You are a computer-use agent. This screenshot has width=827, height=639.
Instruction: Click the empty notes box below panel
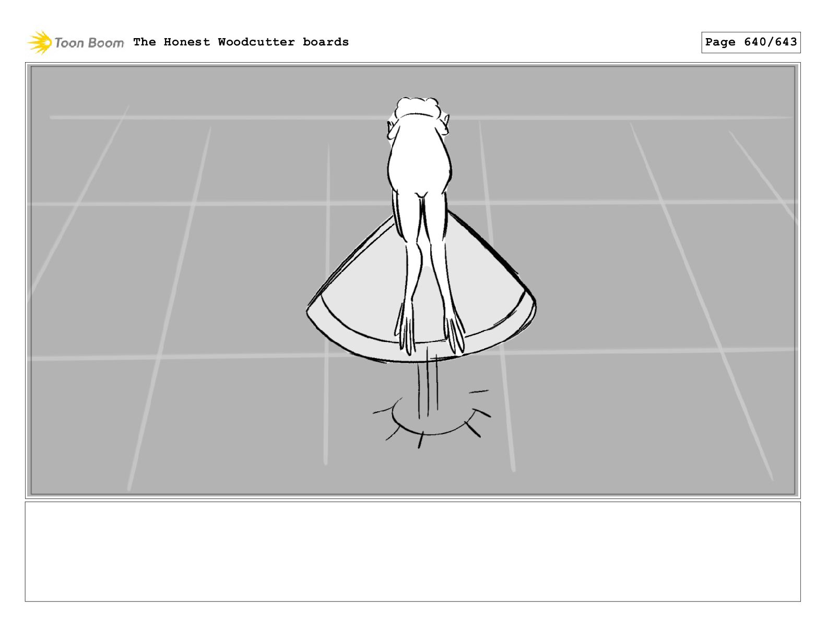tap(412, 552)
